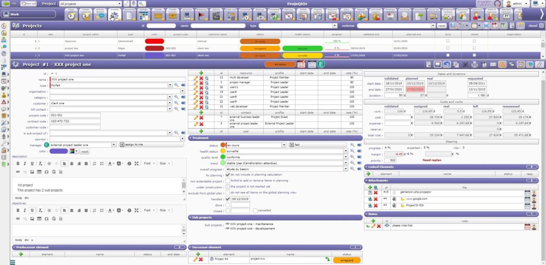
Task: Open the Documents icon in the top bar
Action: click(129, 15)
